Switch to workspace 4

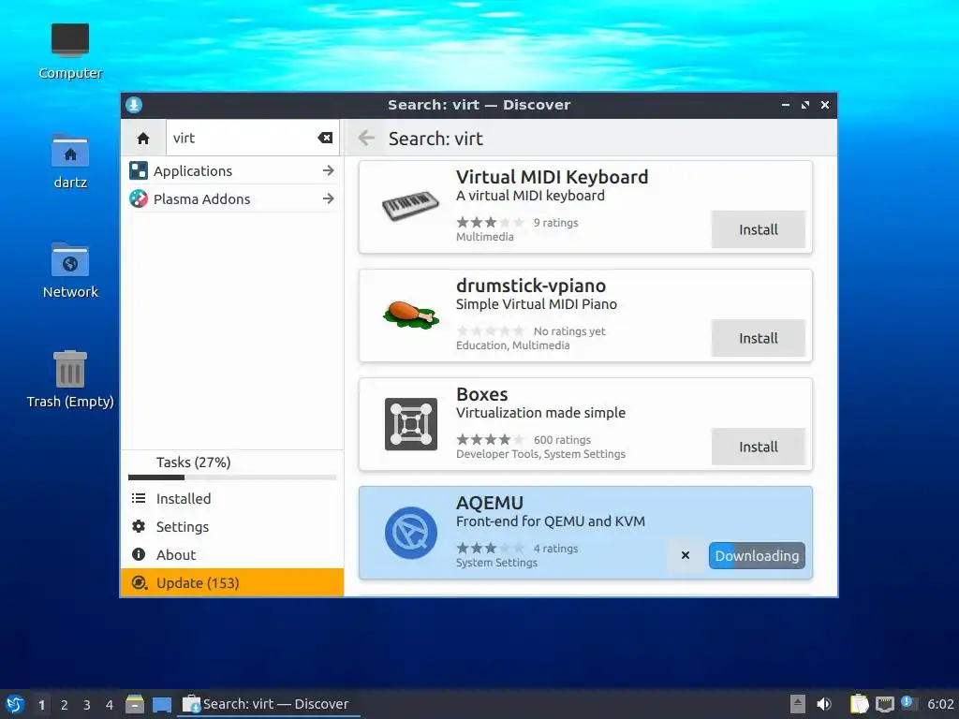[110, 705]
